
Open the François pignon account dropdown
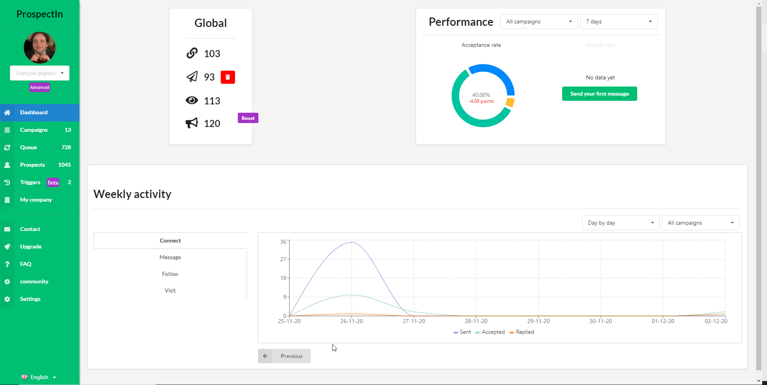click(x=40, y=73)
